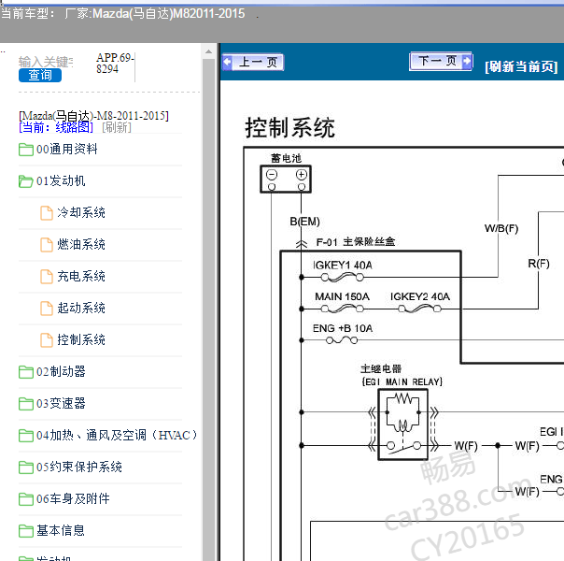
Task: Expand the 03变速器 folder icon
Action: (26, 403)
